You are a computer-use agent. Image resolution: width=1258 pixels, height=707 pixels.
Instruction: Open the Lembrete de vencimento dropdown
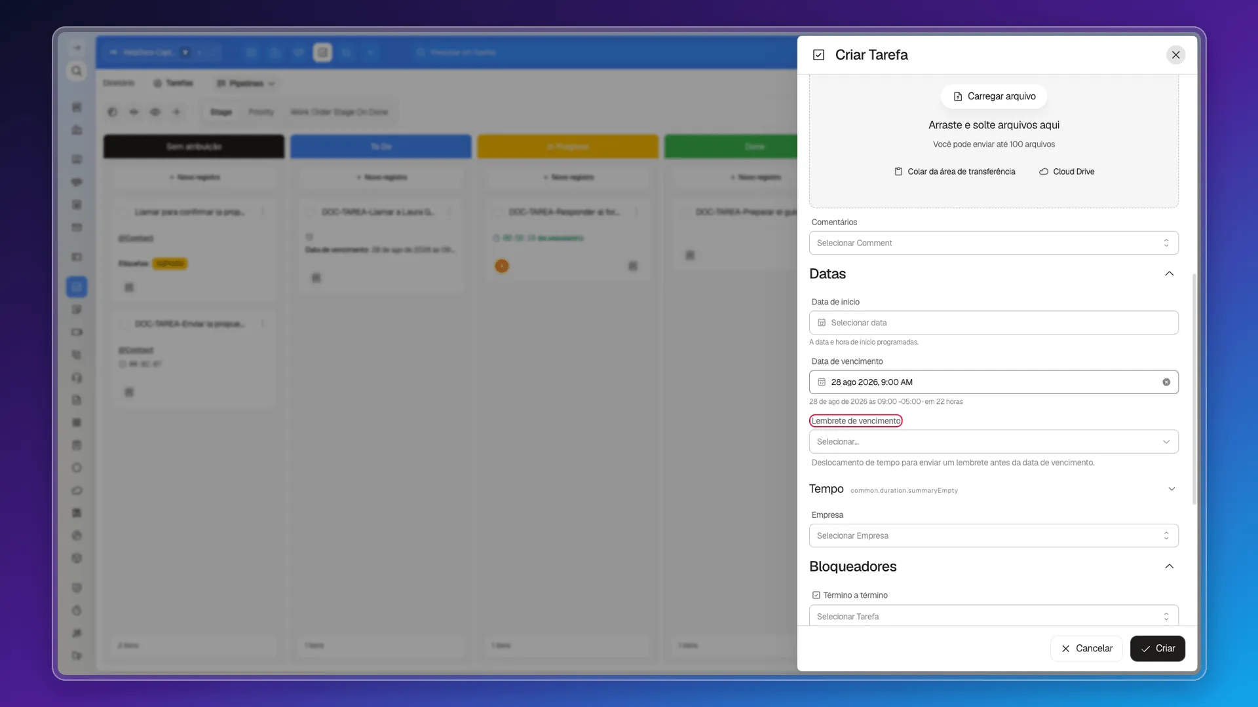point(993,442)
